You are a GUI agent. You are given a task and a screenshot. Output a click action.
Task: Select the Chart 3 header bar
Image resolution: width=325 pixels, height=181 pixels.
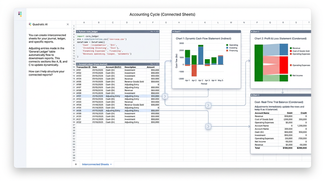tap(280, 95)
